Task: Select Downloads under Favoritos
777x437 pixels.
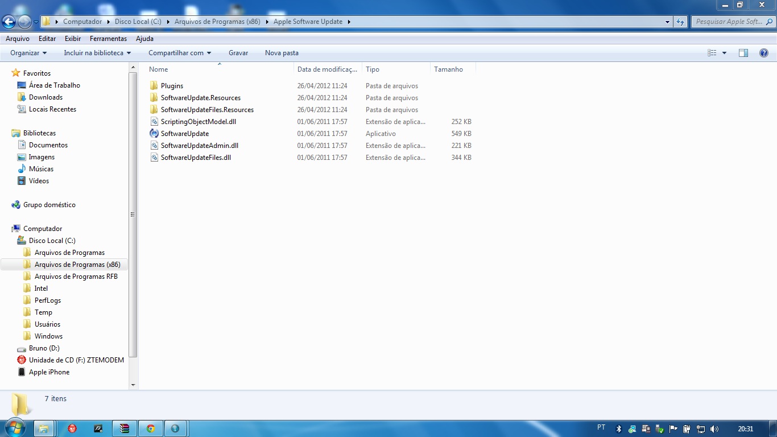Action: click(x=46, y=97)
